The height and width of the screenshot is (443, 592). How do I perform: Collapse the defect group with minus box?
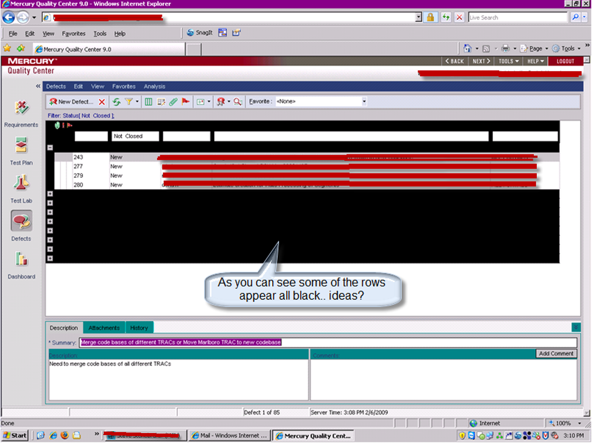tap(50, 147)
